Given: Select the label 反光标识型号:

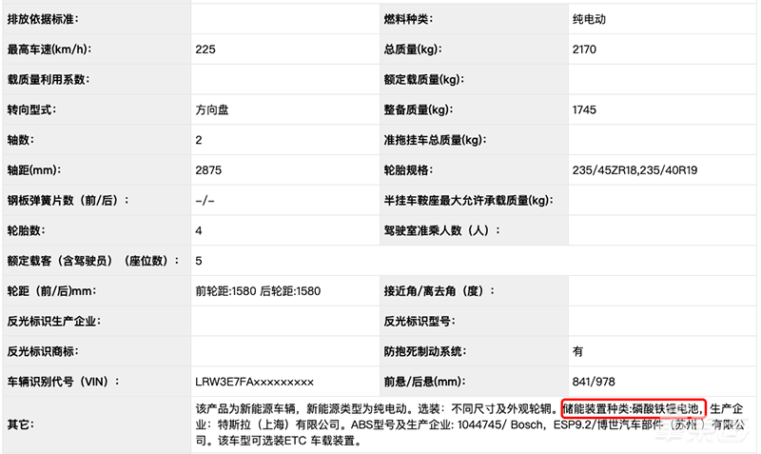Looking at the screenshot, I should point(420,322).
